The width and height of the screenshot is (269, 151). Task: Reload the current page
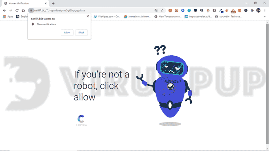pos(17,10)
